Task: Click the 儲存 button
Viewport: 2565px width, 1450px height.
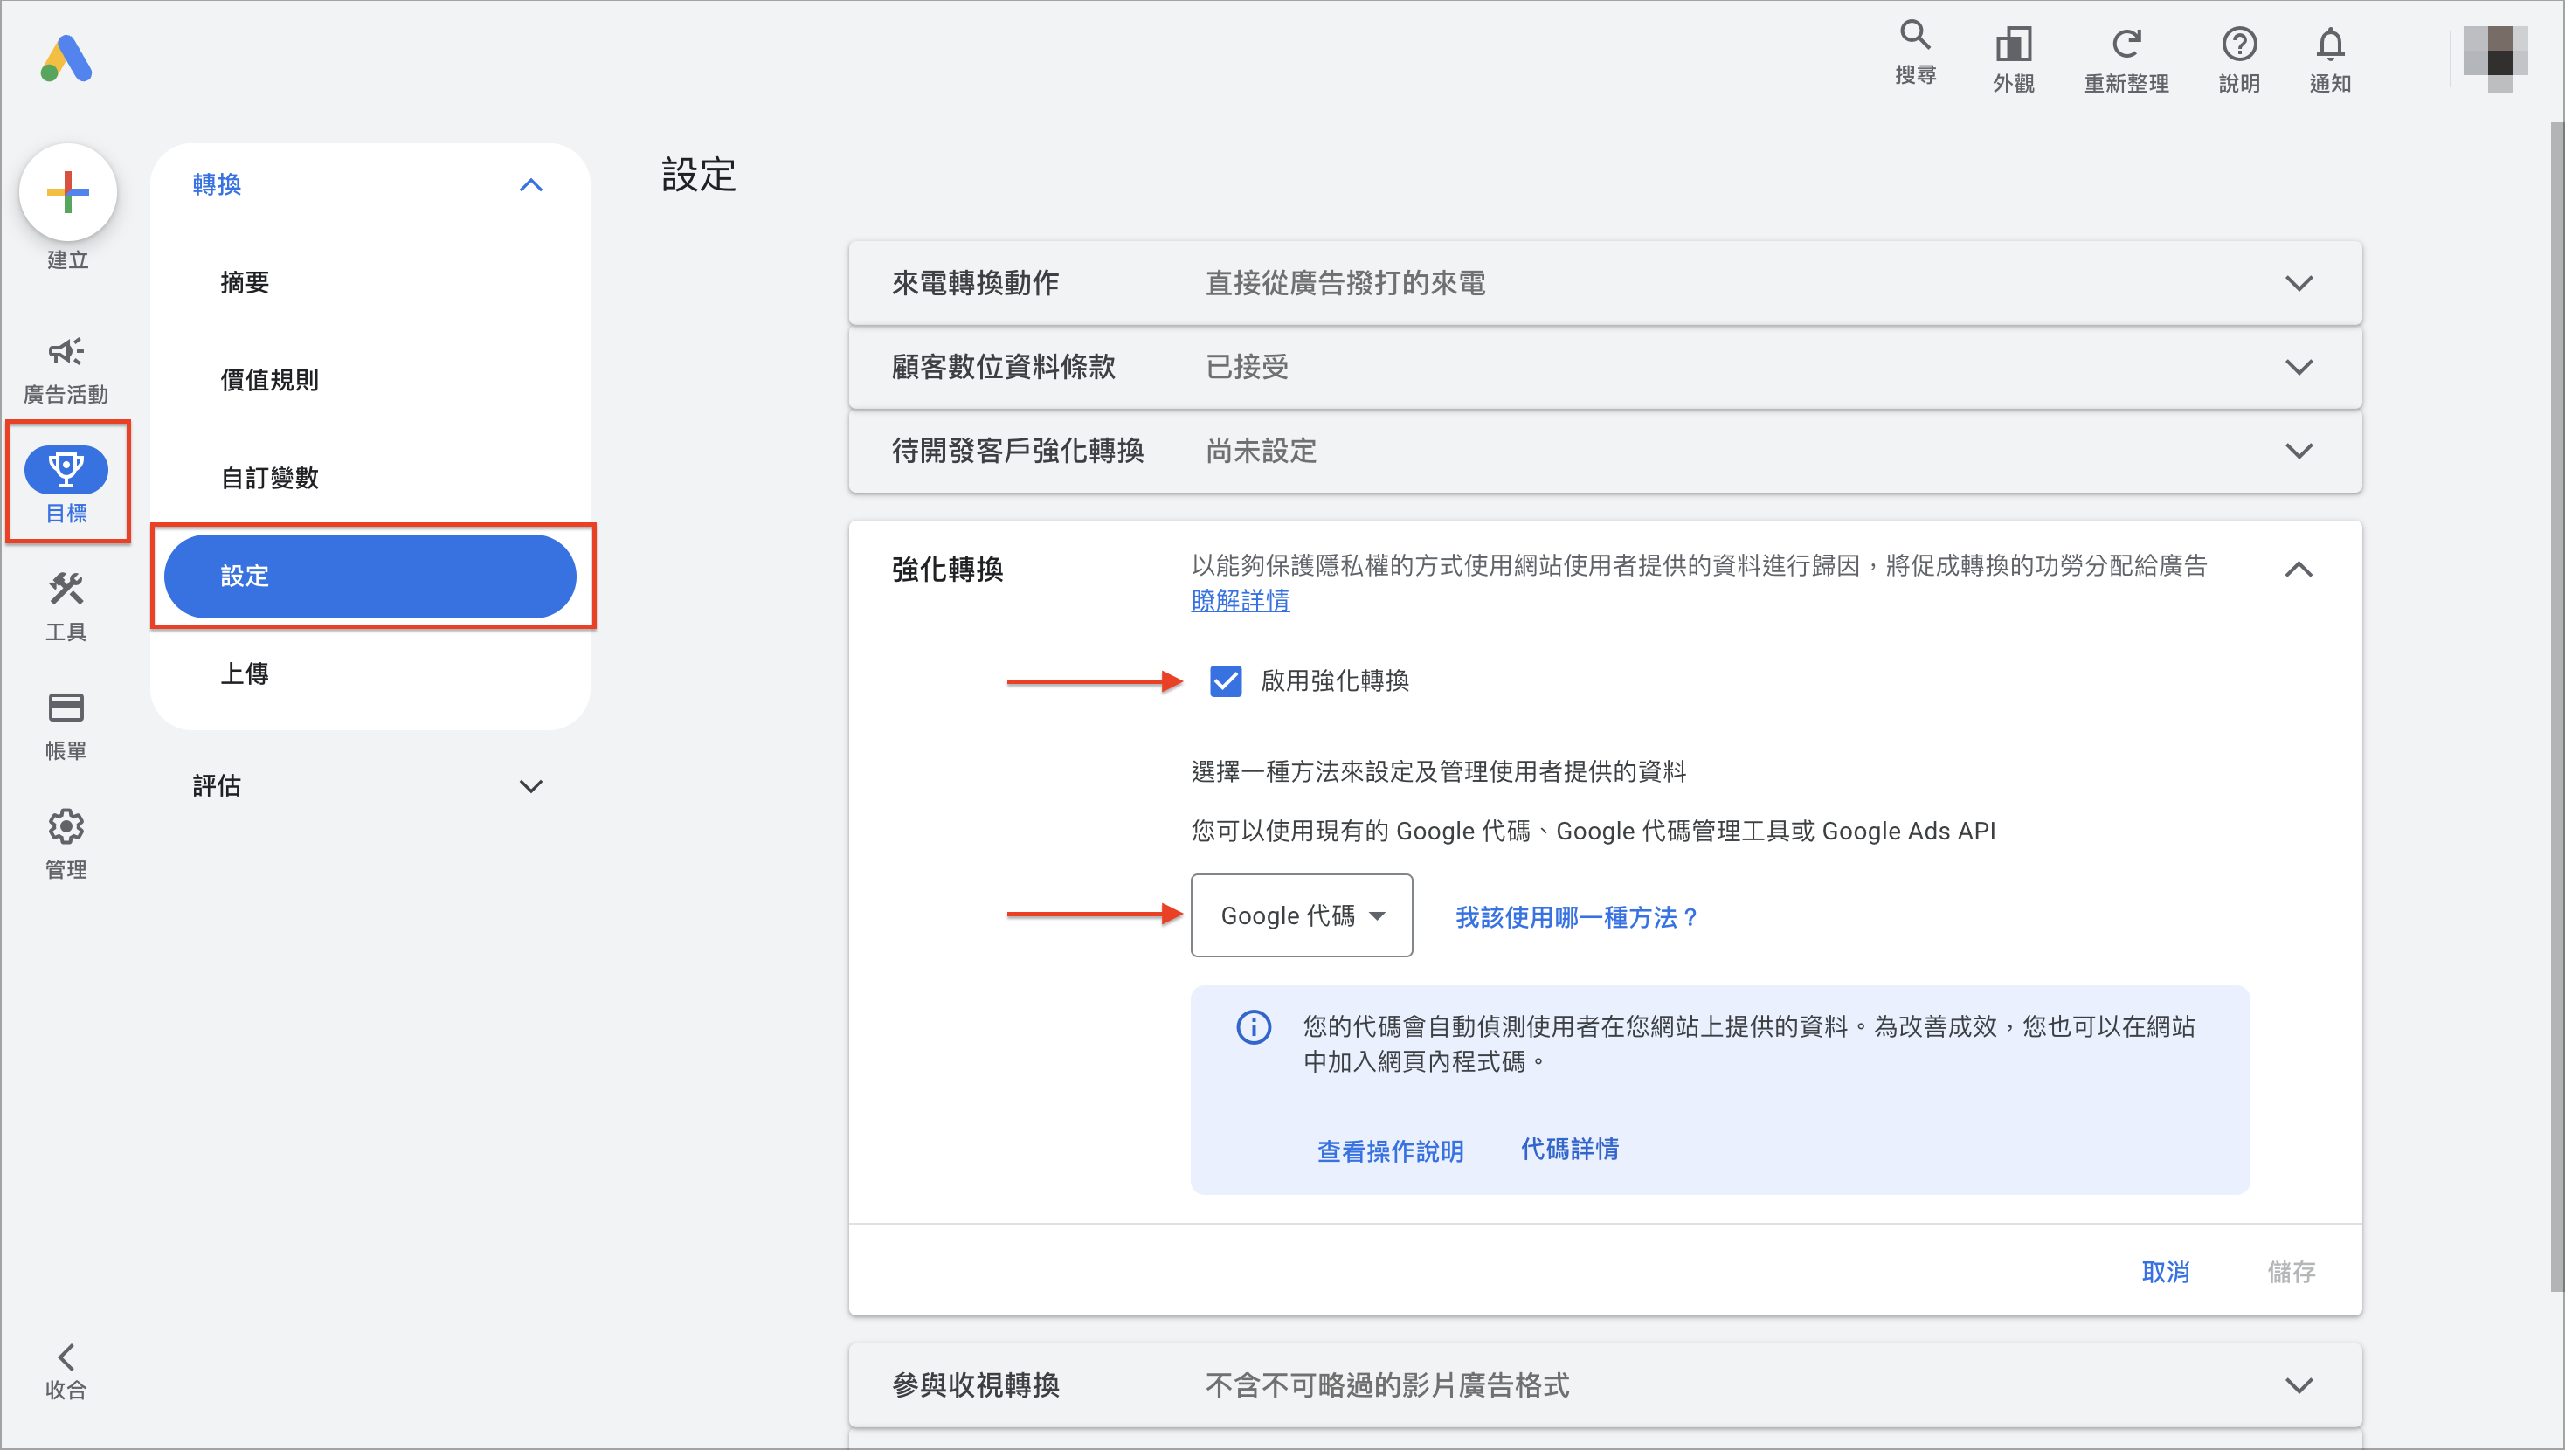Action: [x=2292, y=1272]
